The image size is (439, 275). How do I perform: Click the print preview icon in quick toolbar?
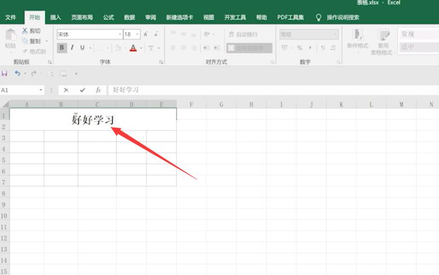point(51,73)
